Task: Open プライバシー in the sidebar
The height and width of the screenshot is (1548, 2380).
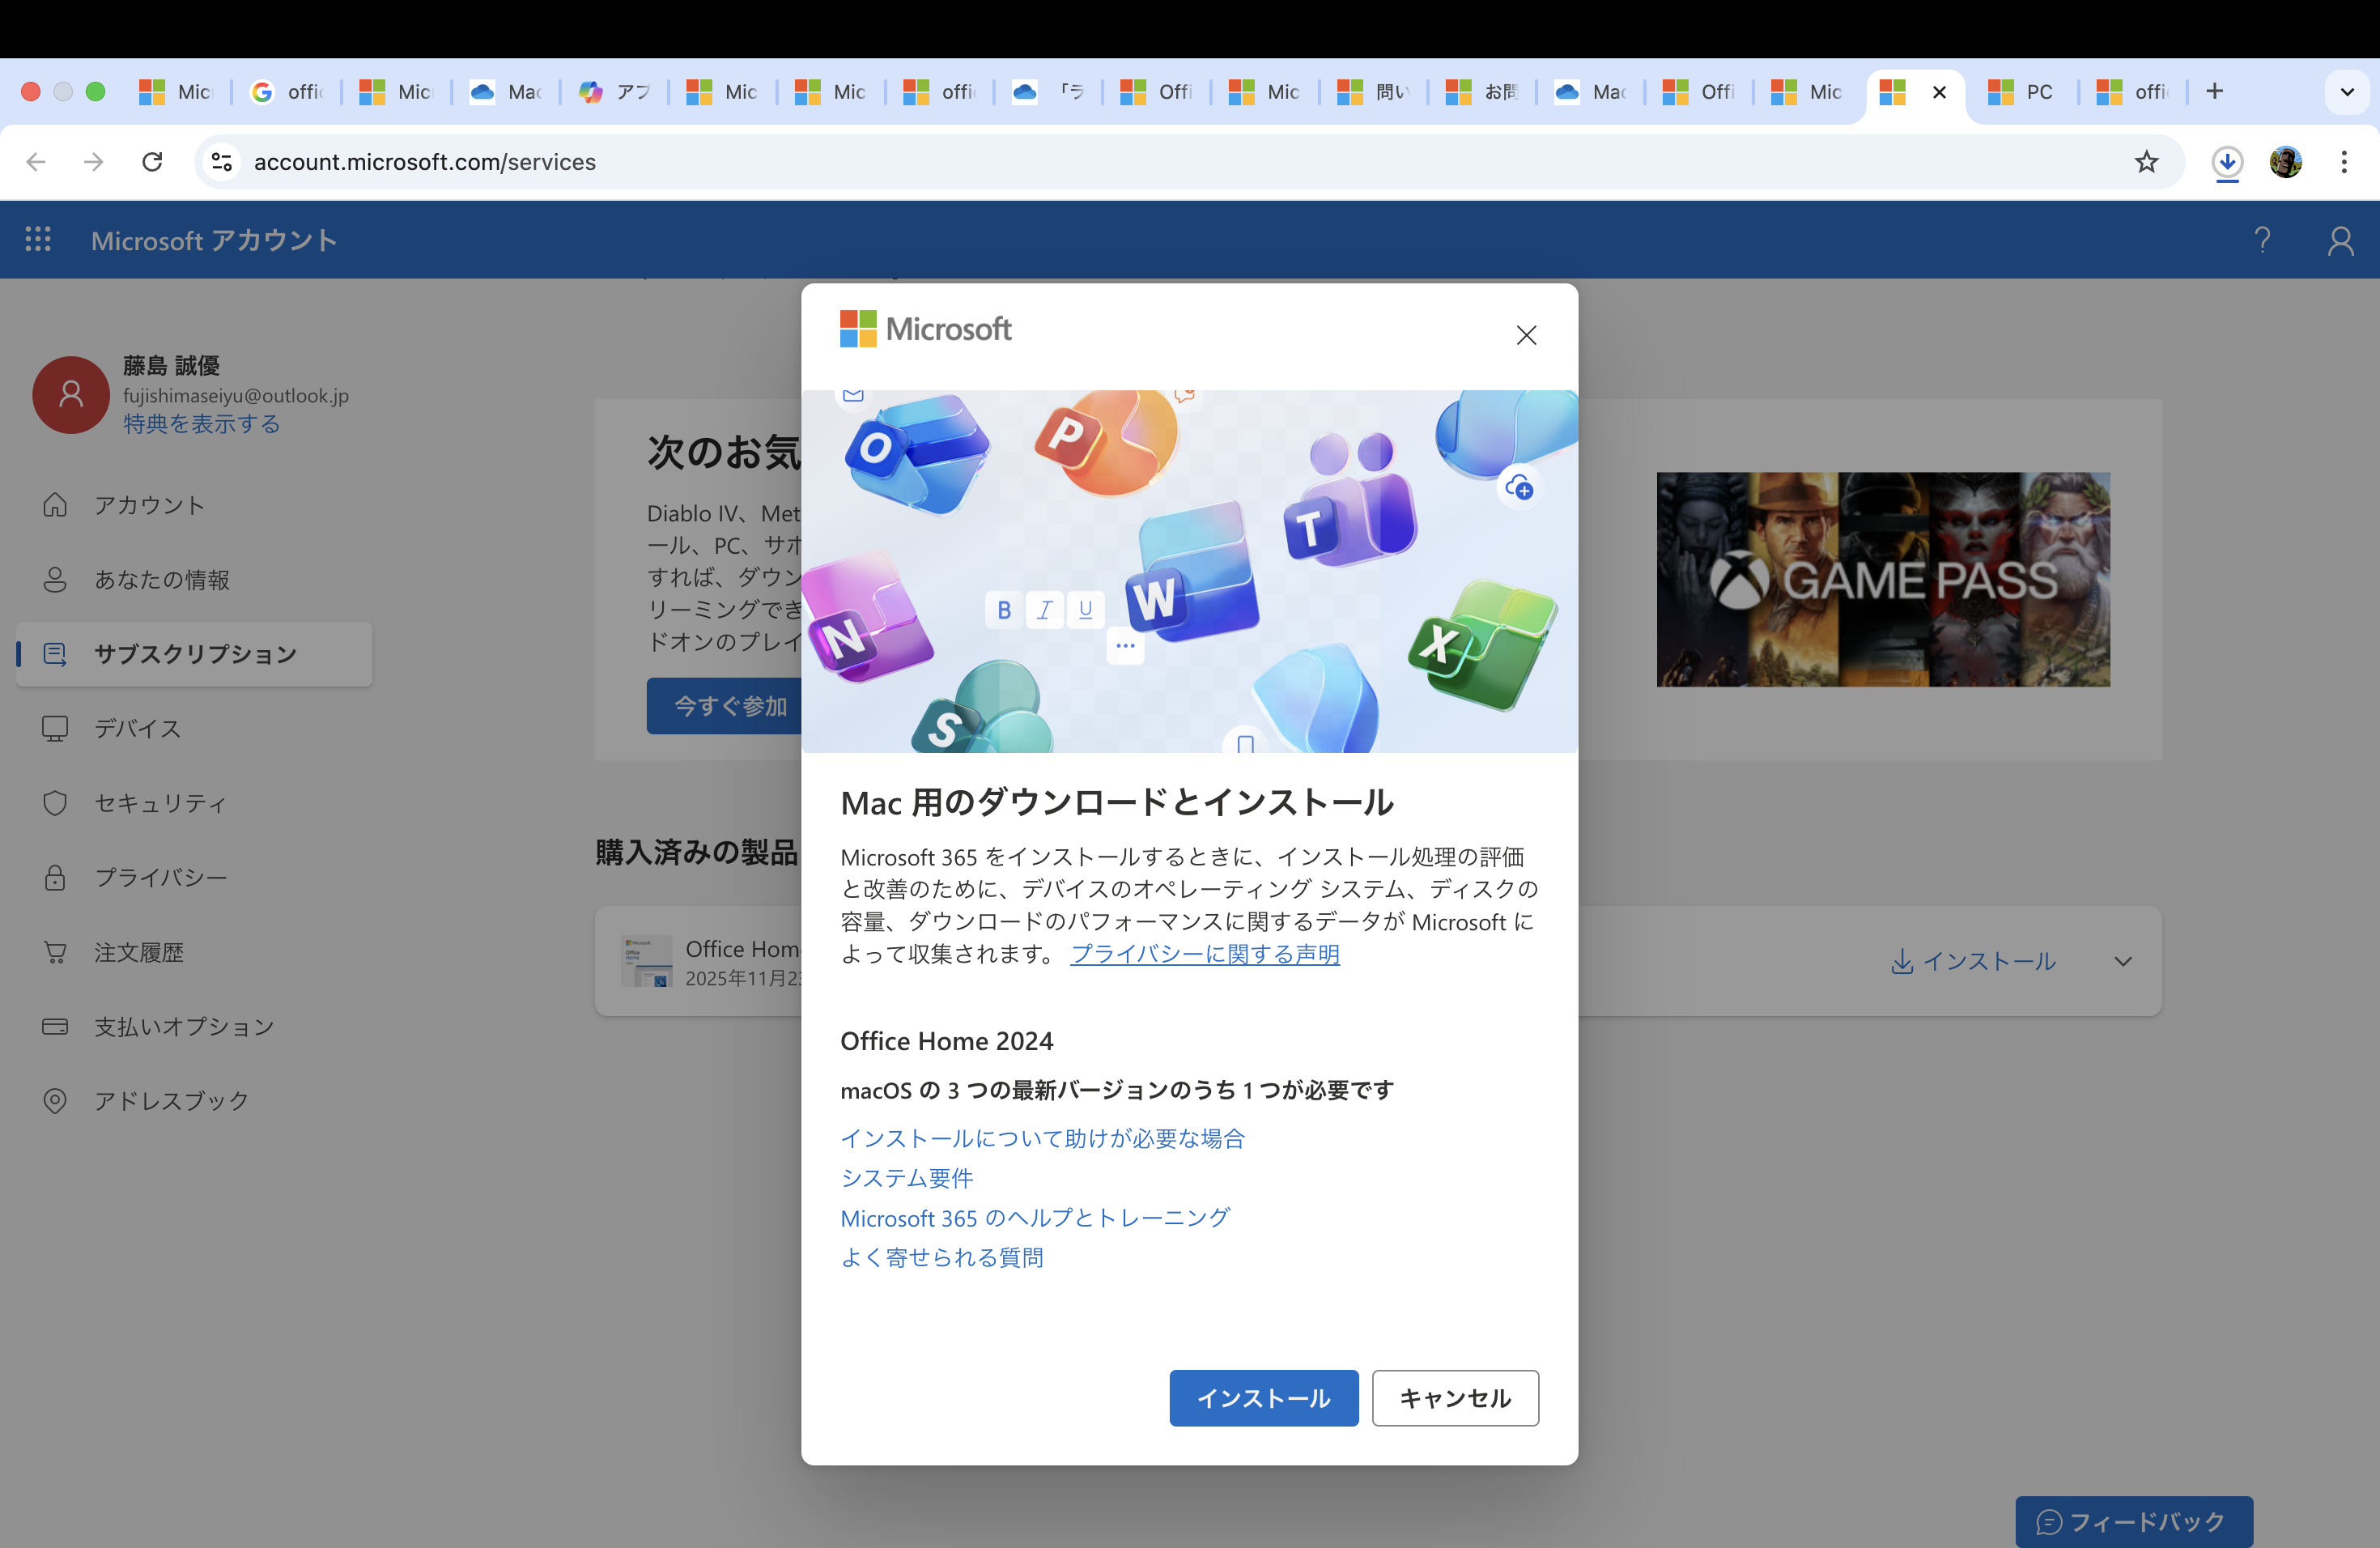Action: click(x=194, y=877)
